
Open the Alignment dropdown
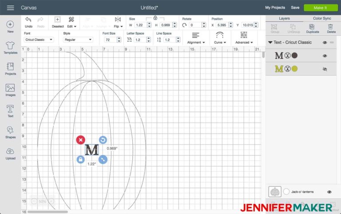point(196,38)
